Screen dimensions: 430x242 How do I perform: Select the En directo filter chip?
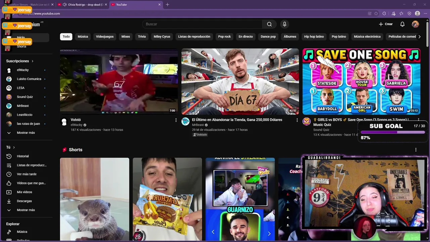click(246, 37)
